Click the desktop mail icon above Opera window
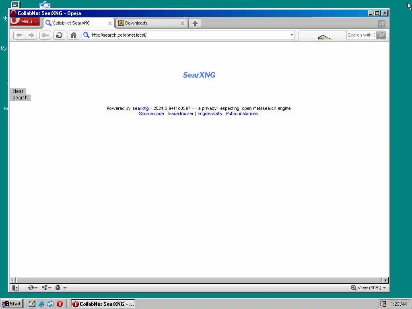Image resolution: width=412 pixels, height=309 pixels. 45,4
